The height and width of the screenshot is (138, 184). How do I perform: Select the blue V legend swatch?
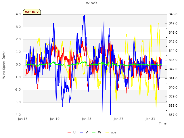click(x=81, y=133)
